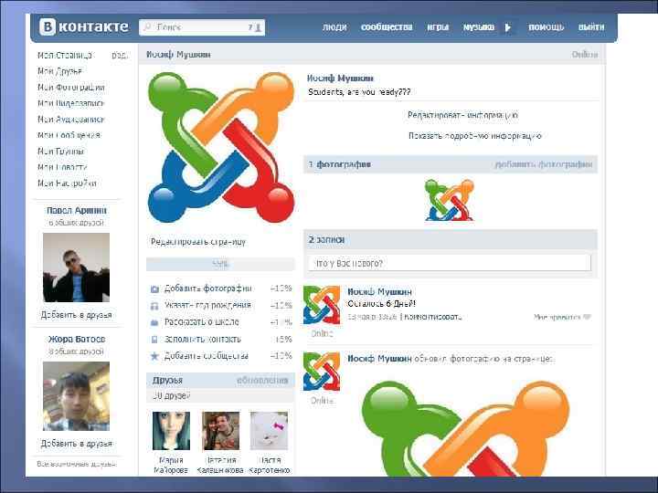
Task: Click the heart icon next to Мне нравится
Action: pyautogui.click(x=587, y=317)
